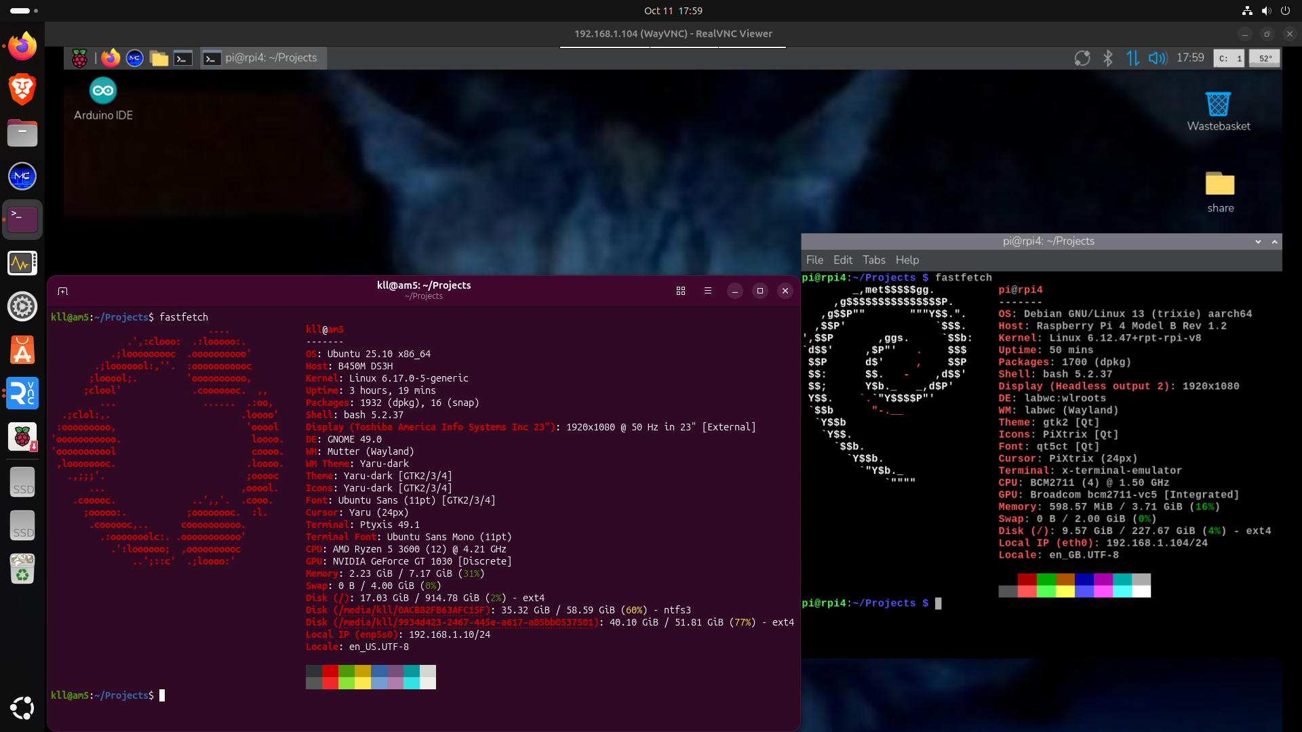1302x732 pixels.
Task: Open new tab in Ptyxis terminal
Action: [x=63, y=291]
